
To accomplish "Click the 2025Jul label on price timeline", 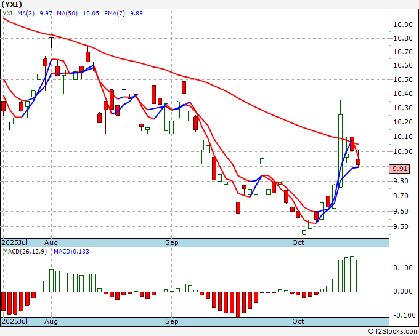I will click(x=14, y=242).
